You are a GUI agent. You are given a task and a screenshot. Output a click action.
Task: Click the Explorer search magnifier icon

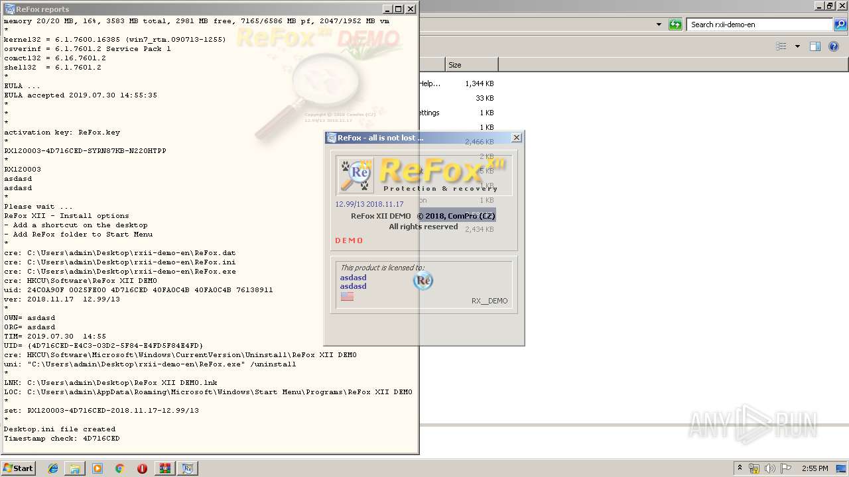click(840, 25)
